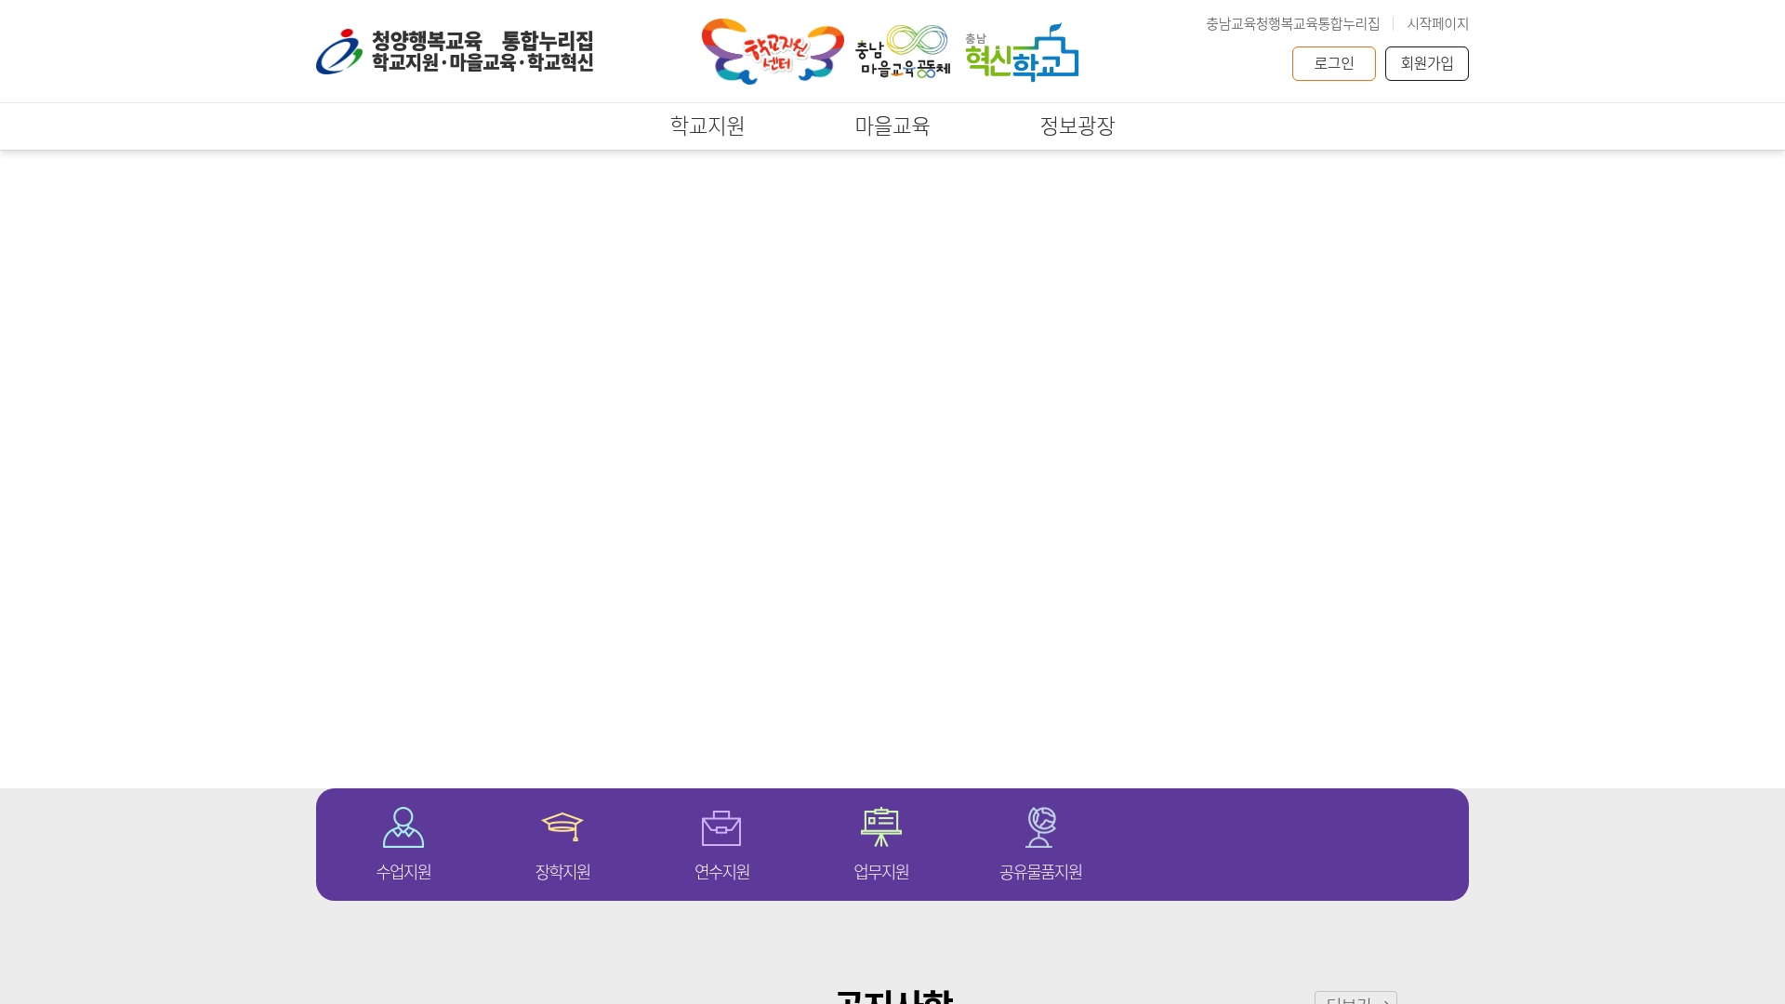Click the 연수지원 briefcase icon

721,827
